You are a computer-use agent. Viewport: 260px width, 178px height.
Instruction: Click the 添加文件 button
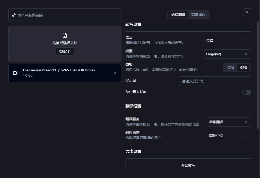coord(65,51)
